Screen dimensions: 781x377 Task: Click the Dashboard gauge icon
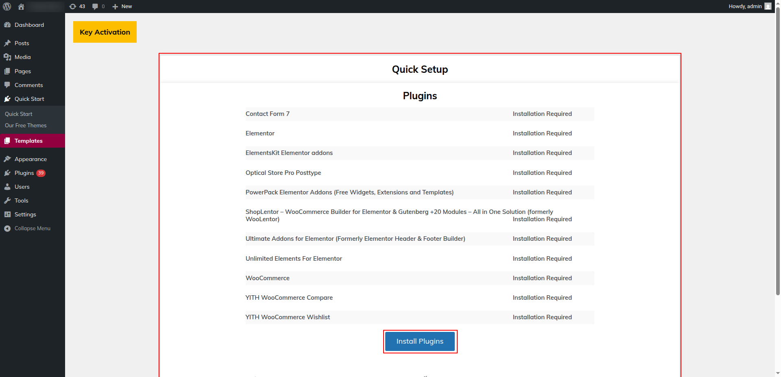coord(7,25)
